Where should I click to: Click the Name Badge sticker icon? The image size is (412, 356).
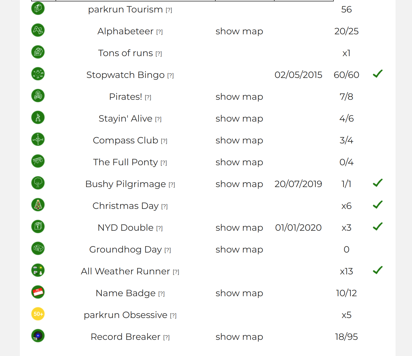(x=38, y=292)
